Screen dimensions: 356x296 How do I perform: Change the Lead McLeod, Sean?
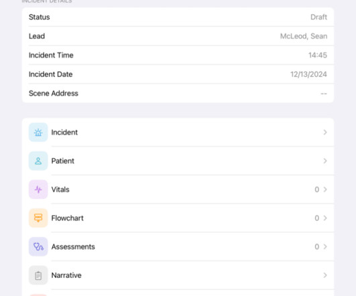(304, 36)
